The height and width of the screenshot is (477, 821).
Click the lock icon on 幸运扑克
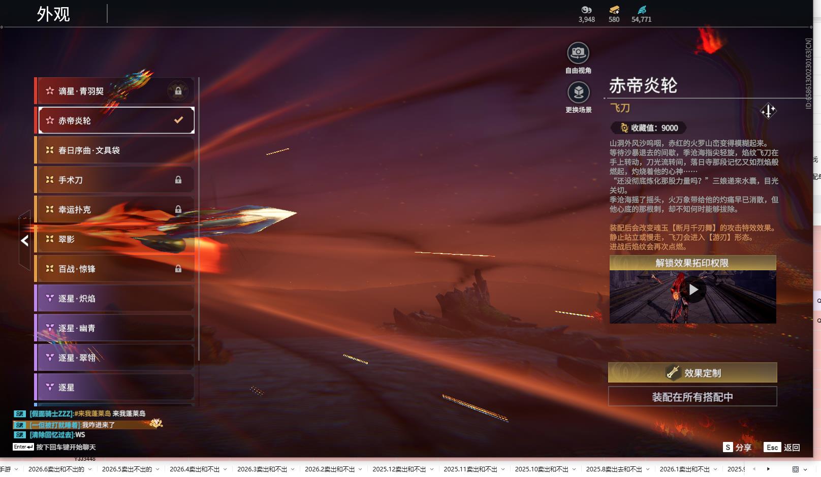coord(178,209)
